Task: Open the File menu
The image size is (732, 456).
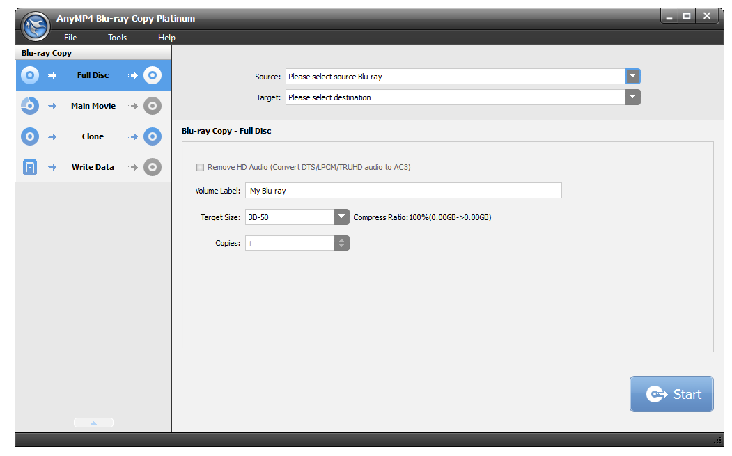Action: (x=70, y=37)
